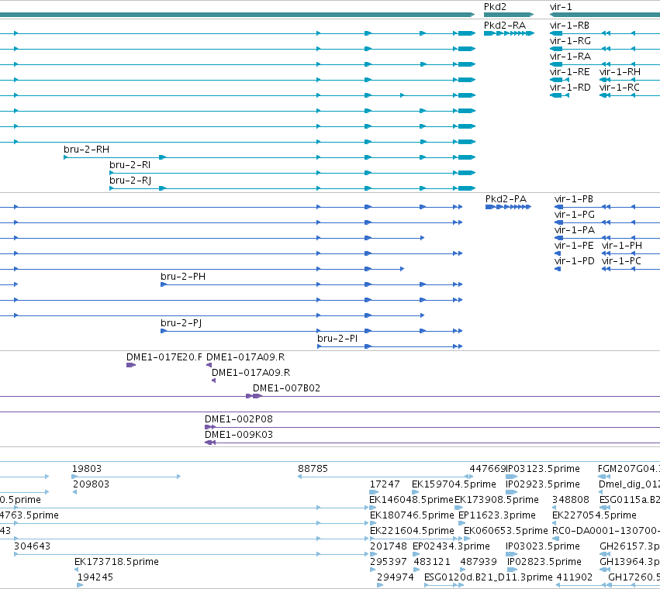Click the bru-2-PJ protein label
660x589 pixels.
(x=181, y=323)
